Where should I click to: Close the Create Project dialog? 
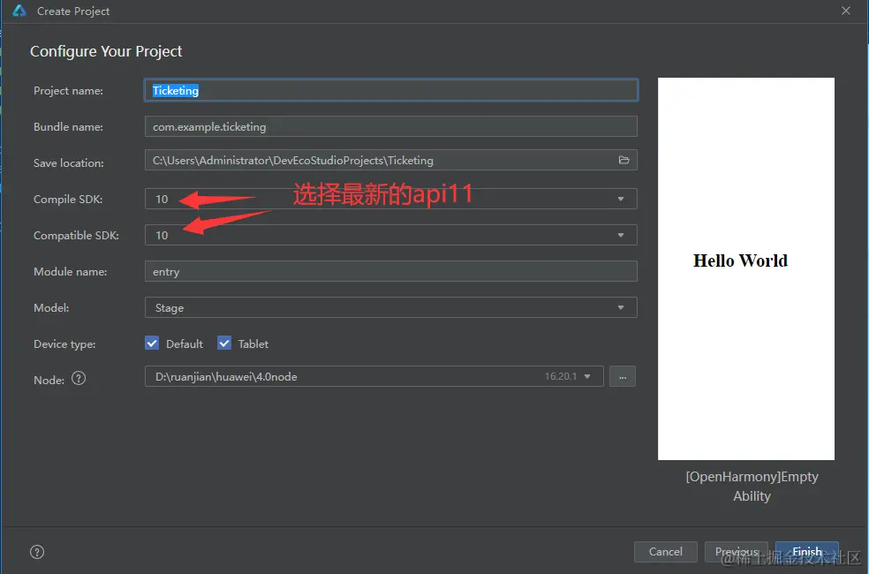[x=846, y=11]
